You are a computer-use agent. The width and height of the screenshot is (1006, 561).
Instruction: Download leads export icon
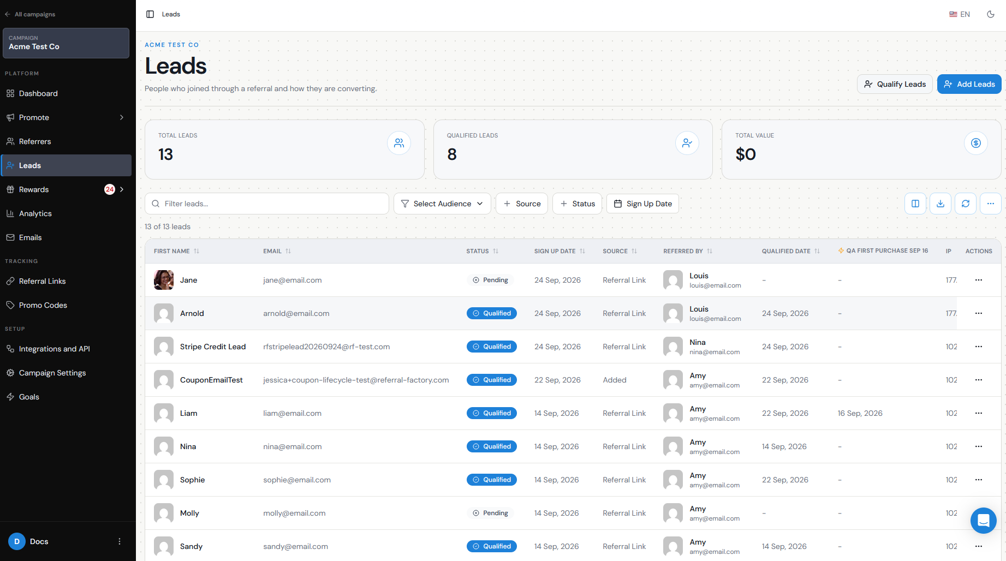coord(940,204)
